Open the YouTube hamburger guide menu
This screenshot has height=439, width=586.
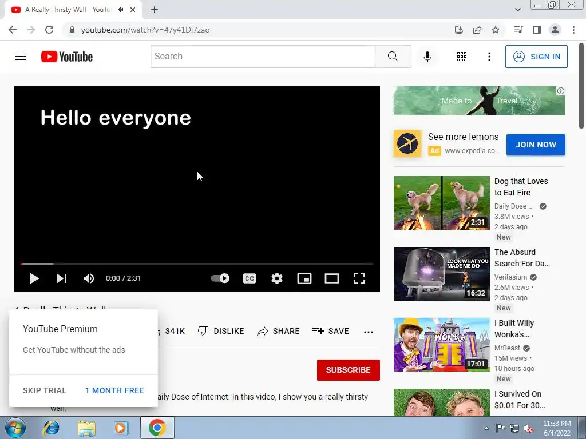21,57
